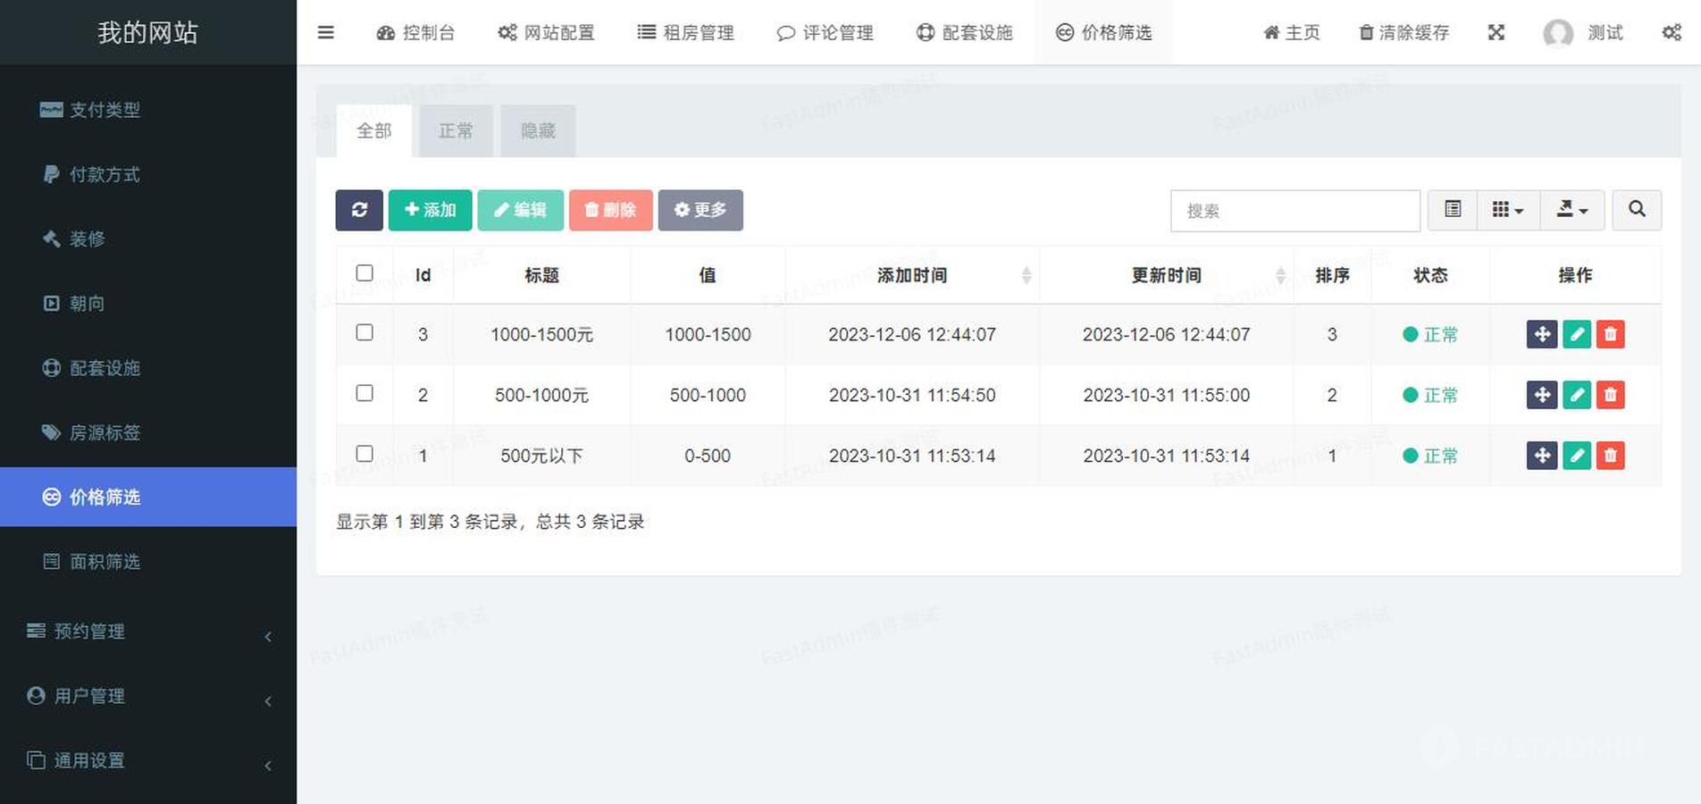The image size is (1701, 804).
Task: Click the fullscreen expand icon
Action: 1496,33
